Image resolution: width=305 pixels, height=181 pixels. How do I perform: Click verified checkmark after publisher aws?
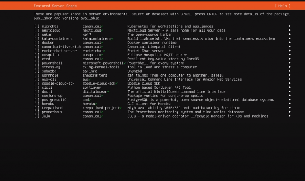(90, 79)
